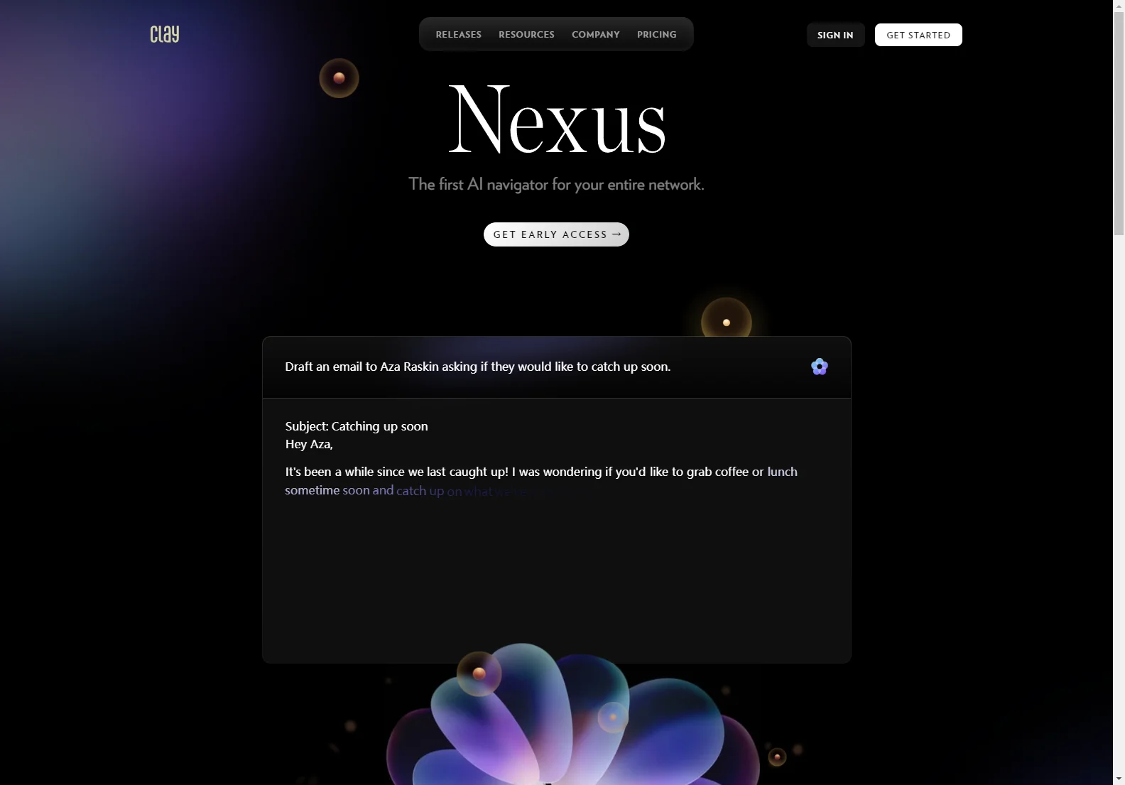Click the vertical scrollbar thumb
1125x785 pixels.
click(1119, 124)
